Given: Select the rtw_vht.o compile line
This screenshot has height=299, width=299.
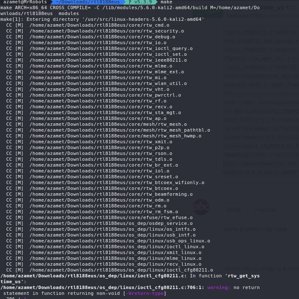Looking at the screenshot, I should click(x=88, y=90).
